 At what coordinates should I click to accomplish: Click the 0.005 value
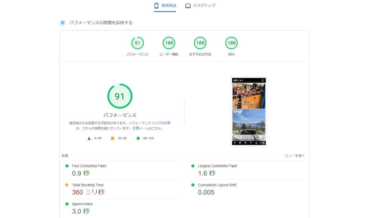pos(206,192)
